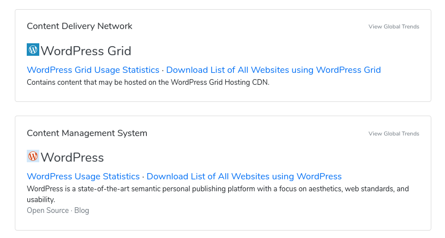Click the word usability in WordPress description
The width and height of the screenshot is (445, 238).
click(x=41, y=200)
